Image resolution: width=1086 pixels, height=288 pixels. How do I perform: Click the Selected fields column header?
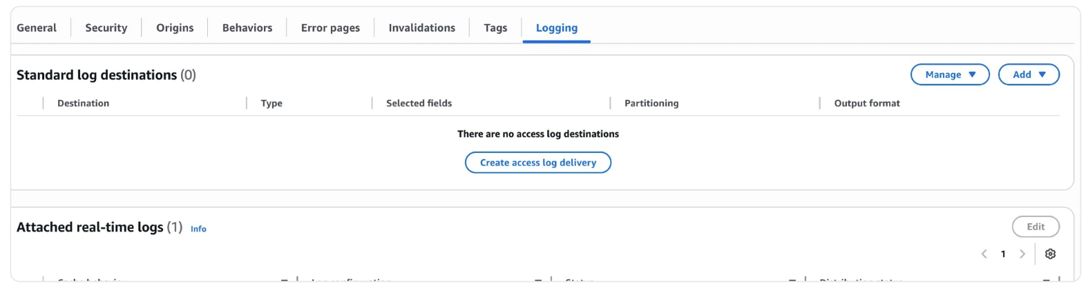click(419, 103)
